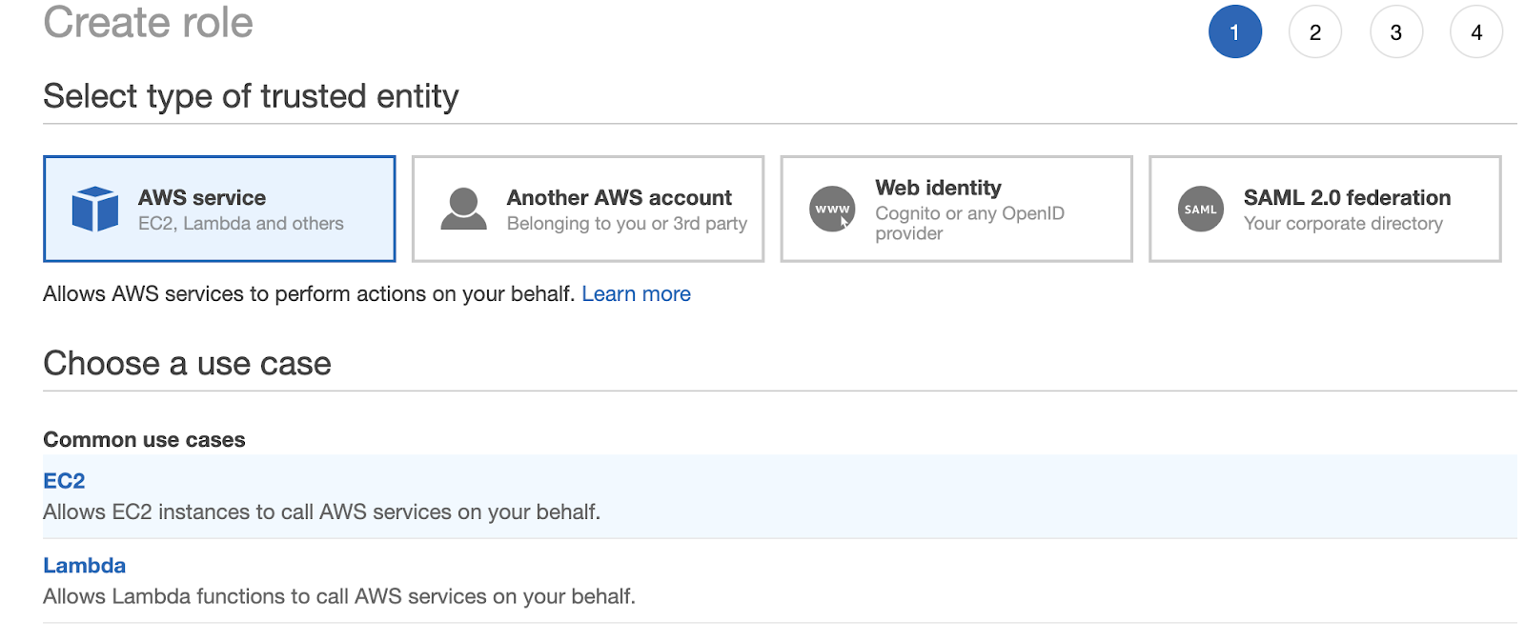Click the Web identity WWW icon

click(832, 209)
